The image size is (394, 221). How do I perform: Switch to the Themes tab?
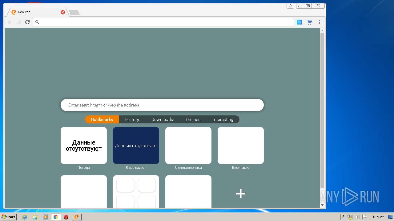tap(193, 119)
